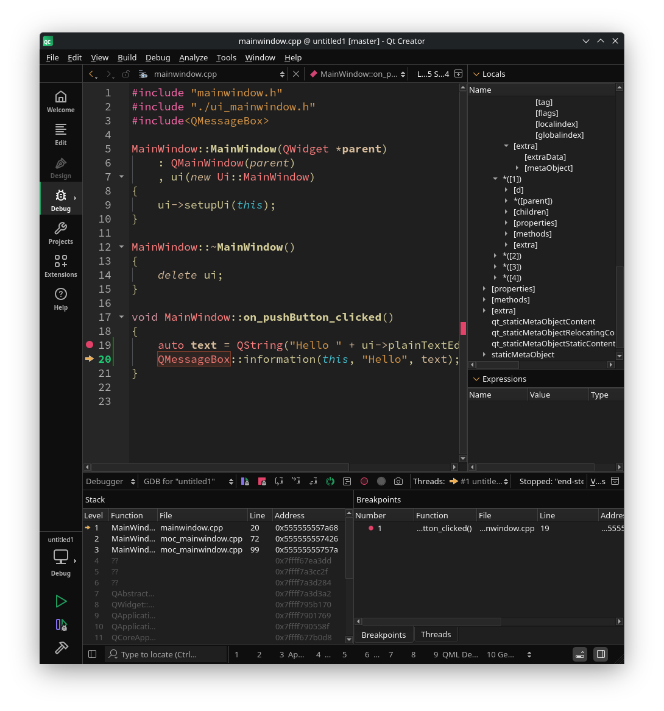This screenshot has height=711, width=664.
Task: Switch to Edit mode
Action: click(x=61, y=135)
